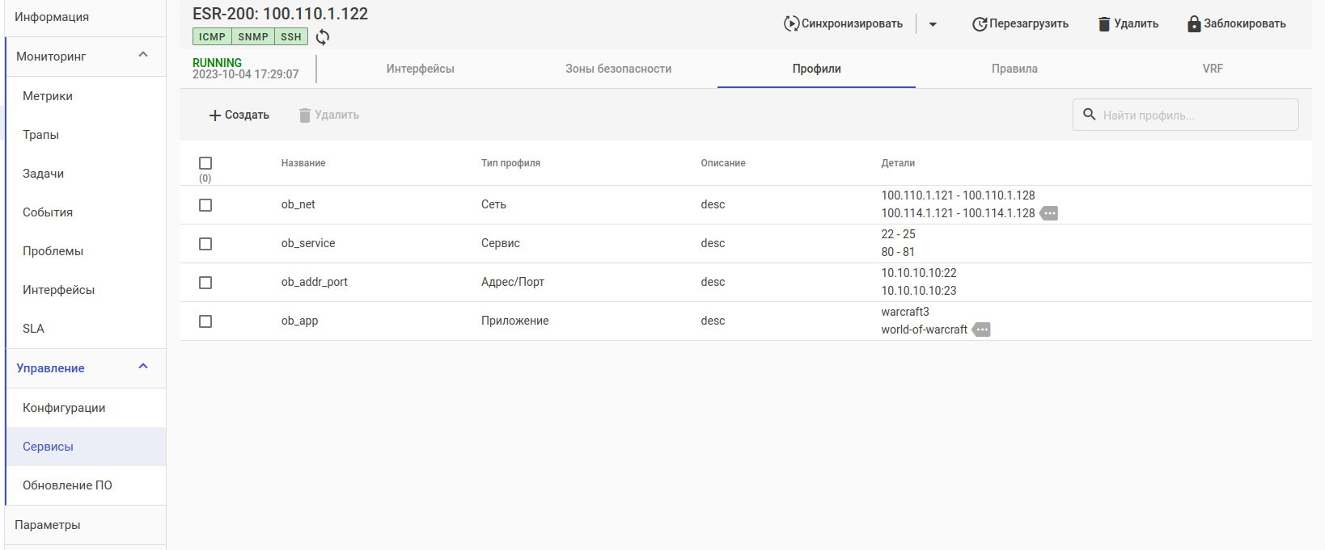Image resolution: width=1325 pixels, height=550 pixels.
Task: Check the ob_service row checkbox
Action: [x=205, y=244]
